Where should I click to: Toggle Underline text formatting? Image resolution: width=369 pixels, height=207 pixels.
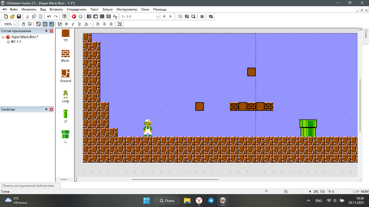[79, 24]
